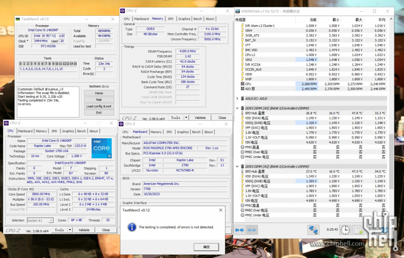
Task: Click title icon of CPU-Z timings window
Action: 122,11
